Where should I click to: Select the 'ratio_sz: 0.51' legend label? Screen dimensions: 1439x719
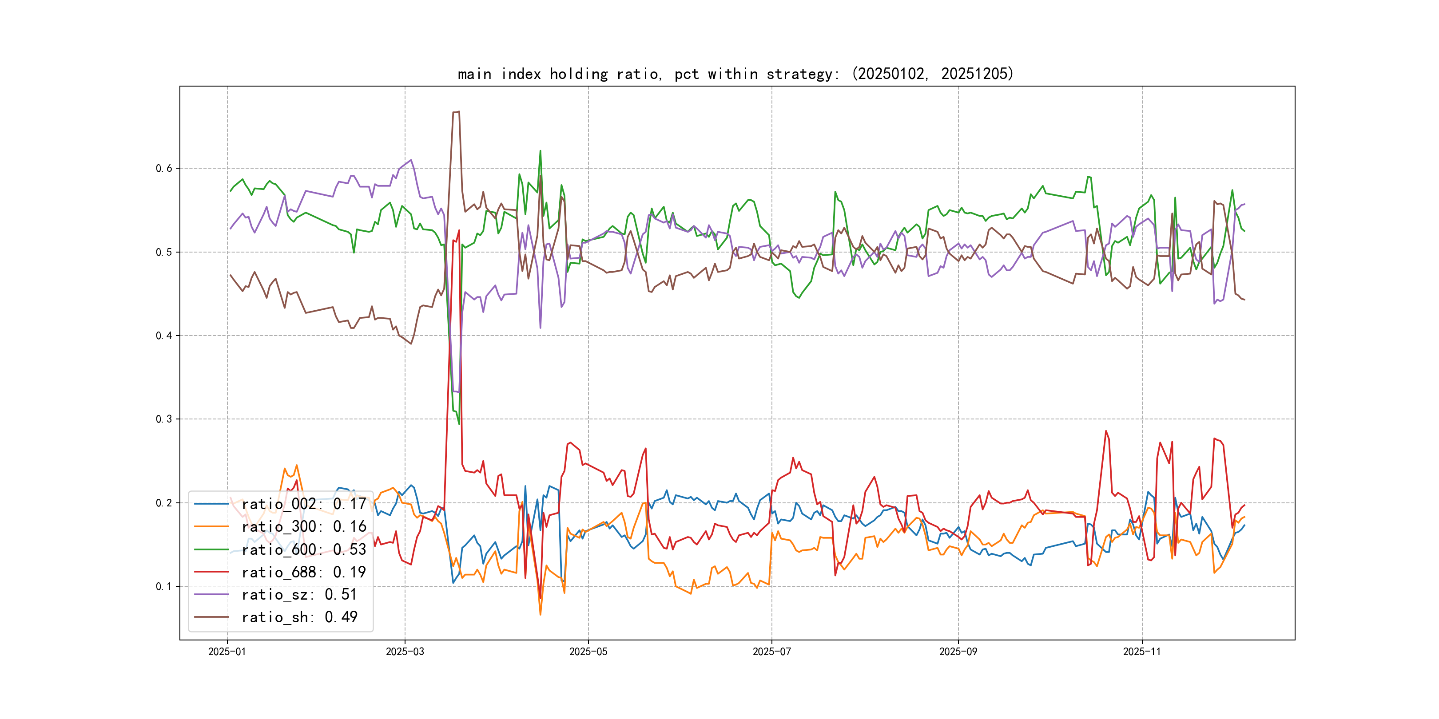coord(299,595)
